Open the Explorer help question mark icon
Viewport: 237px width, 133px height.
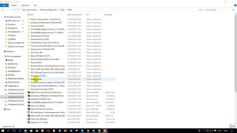(x=236, y=5)
